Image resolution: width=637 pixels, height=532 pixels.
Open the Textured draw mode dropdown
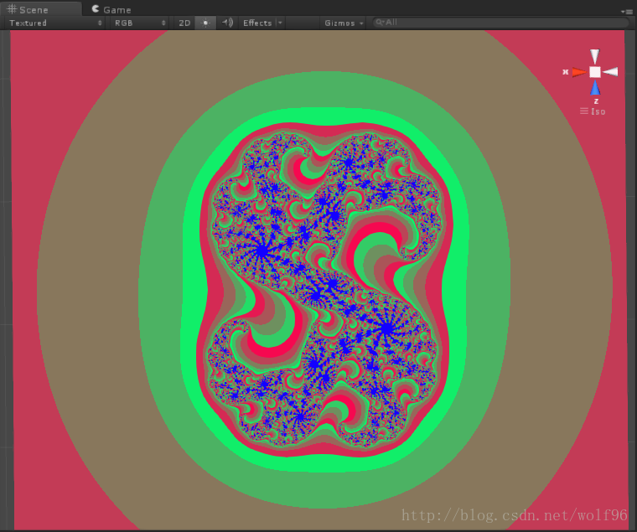pos(55,23)
